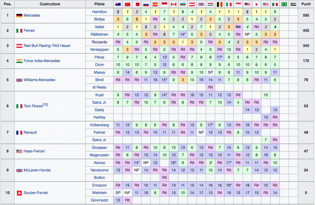Open driver link Pérez
Viewport: 316px width, 205px height.
coord(99,57)
